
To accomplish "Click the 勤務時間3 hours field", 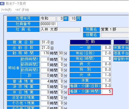I will pos(45,70).
